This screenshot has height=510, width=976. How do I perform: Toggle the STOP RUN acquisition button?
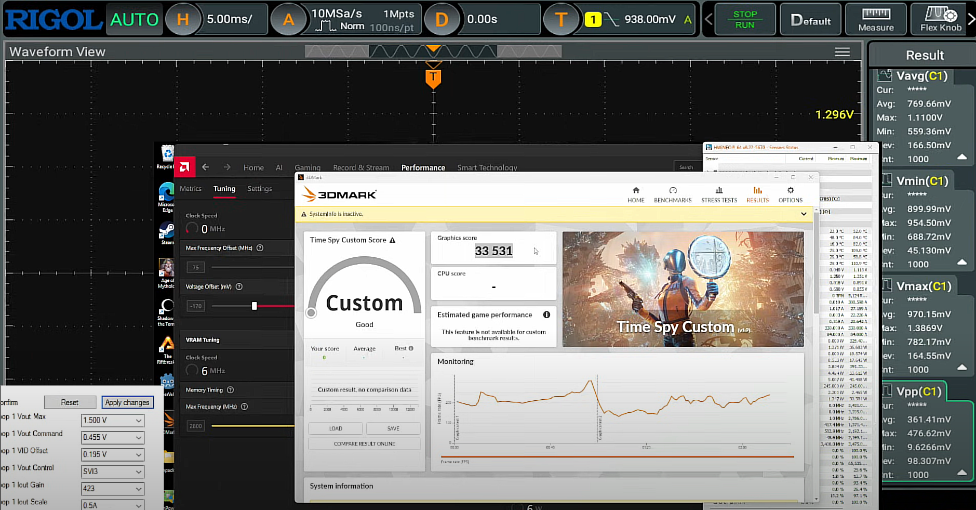pos(745,19)
